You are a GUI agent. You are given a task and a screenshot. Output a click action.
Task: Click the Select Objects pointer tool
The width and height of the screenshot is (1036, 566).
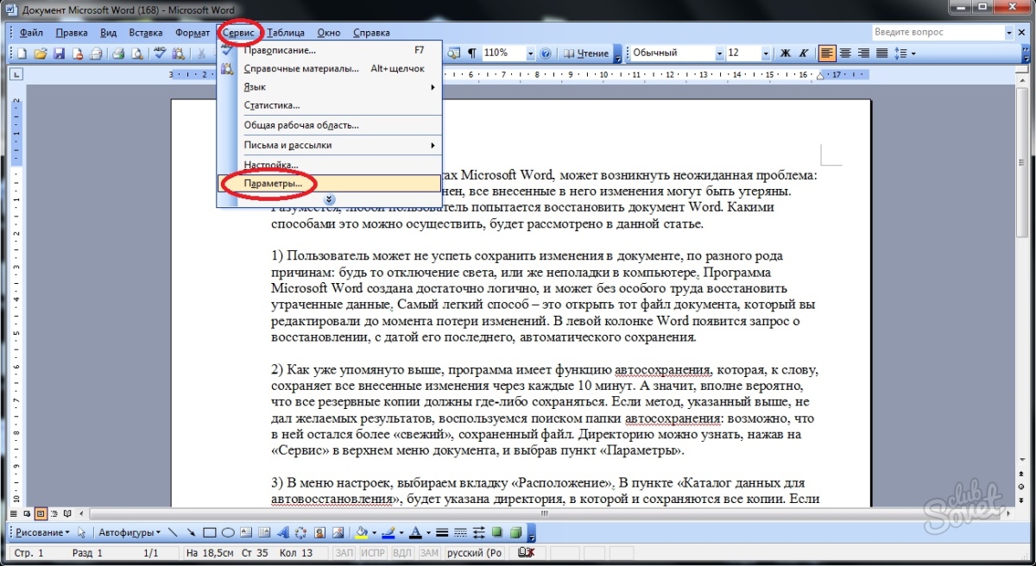coord(82,532)
